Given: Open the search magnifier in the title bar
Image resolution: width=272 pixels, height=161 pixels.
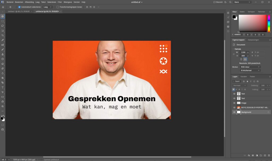Looking at the screenshot, I should point(230,2).
